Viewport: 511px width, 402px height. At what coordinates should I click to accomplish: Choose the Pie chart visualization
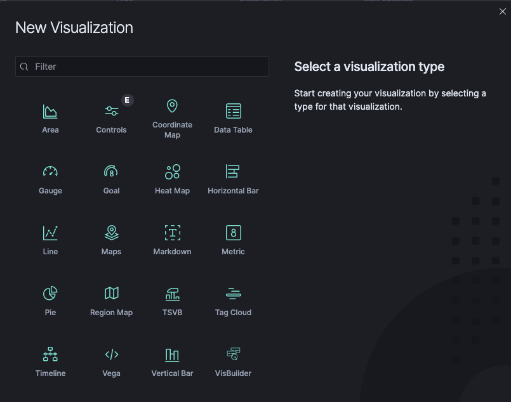pos(50,301)
